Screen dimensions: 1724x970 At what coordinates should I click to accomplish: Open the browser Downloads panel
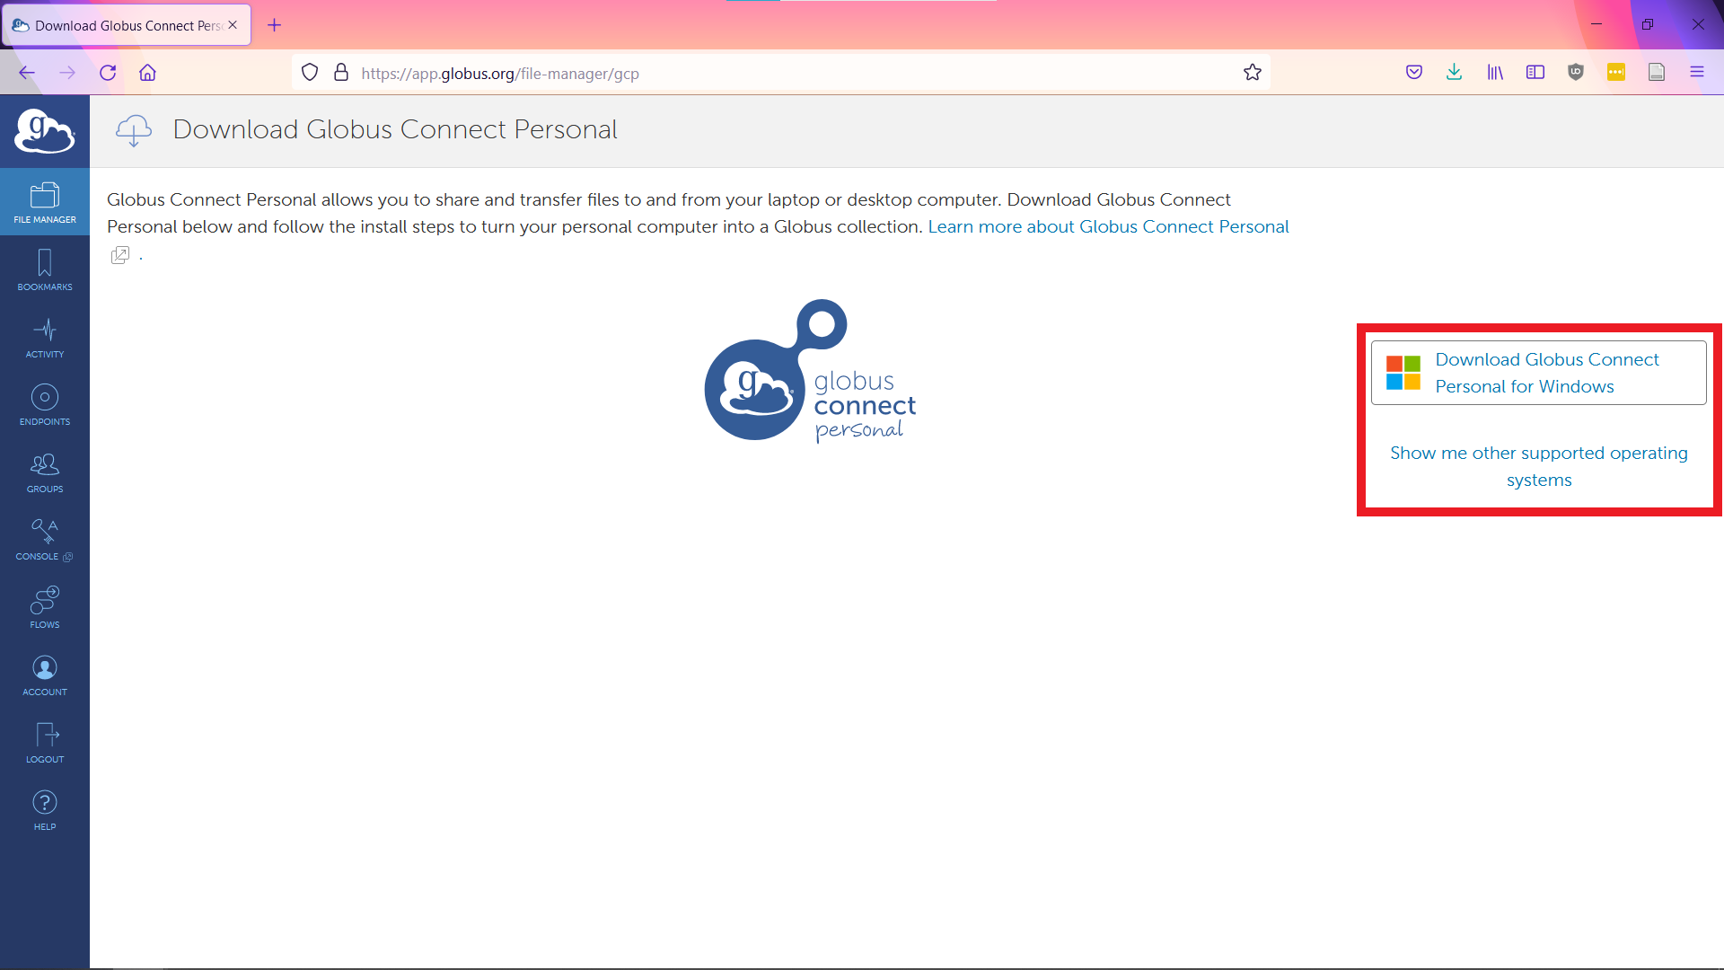[x=1455, y=73]
